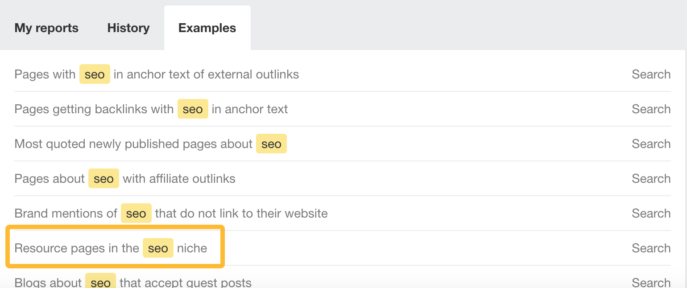
Task: Click the highlighted resource pages example text
Action: (x=111, y=248)
